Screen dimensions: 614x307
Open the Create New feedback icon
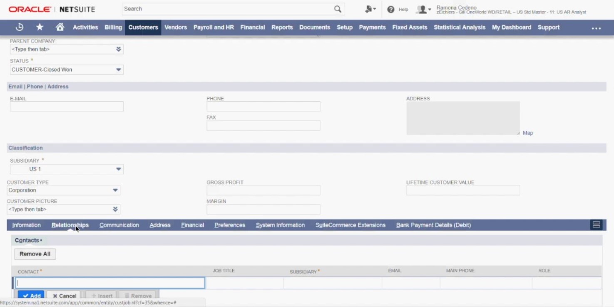[x=369, y=9]
